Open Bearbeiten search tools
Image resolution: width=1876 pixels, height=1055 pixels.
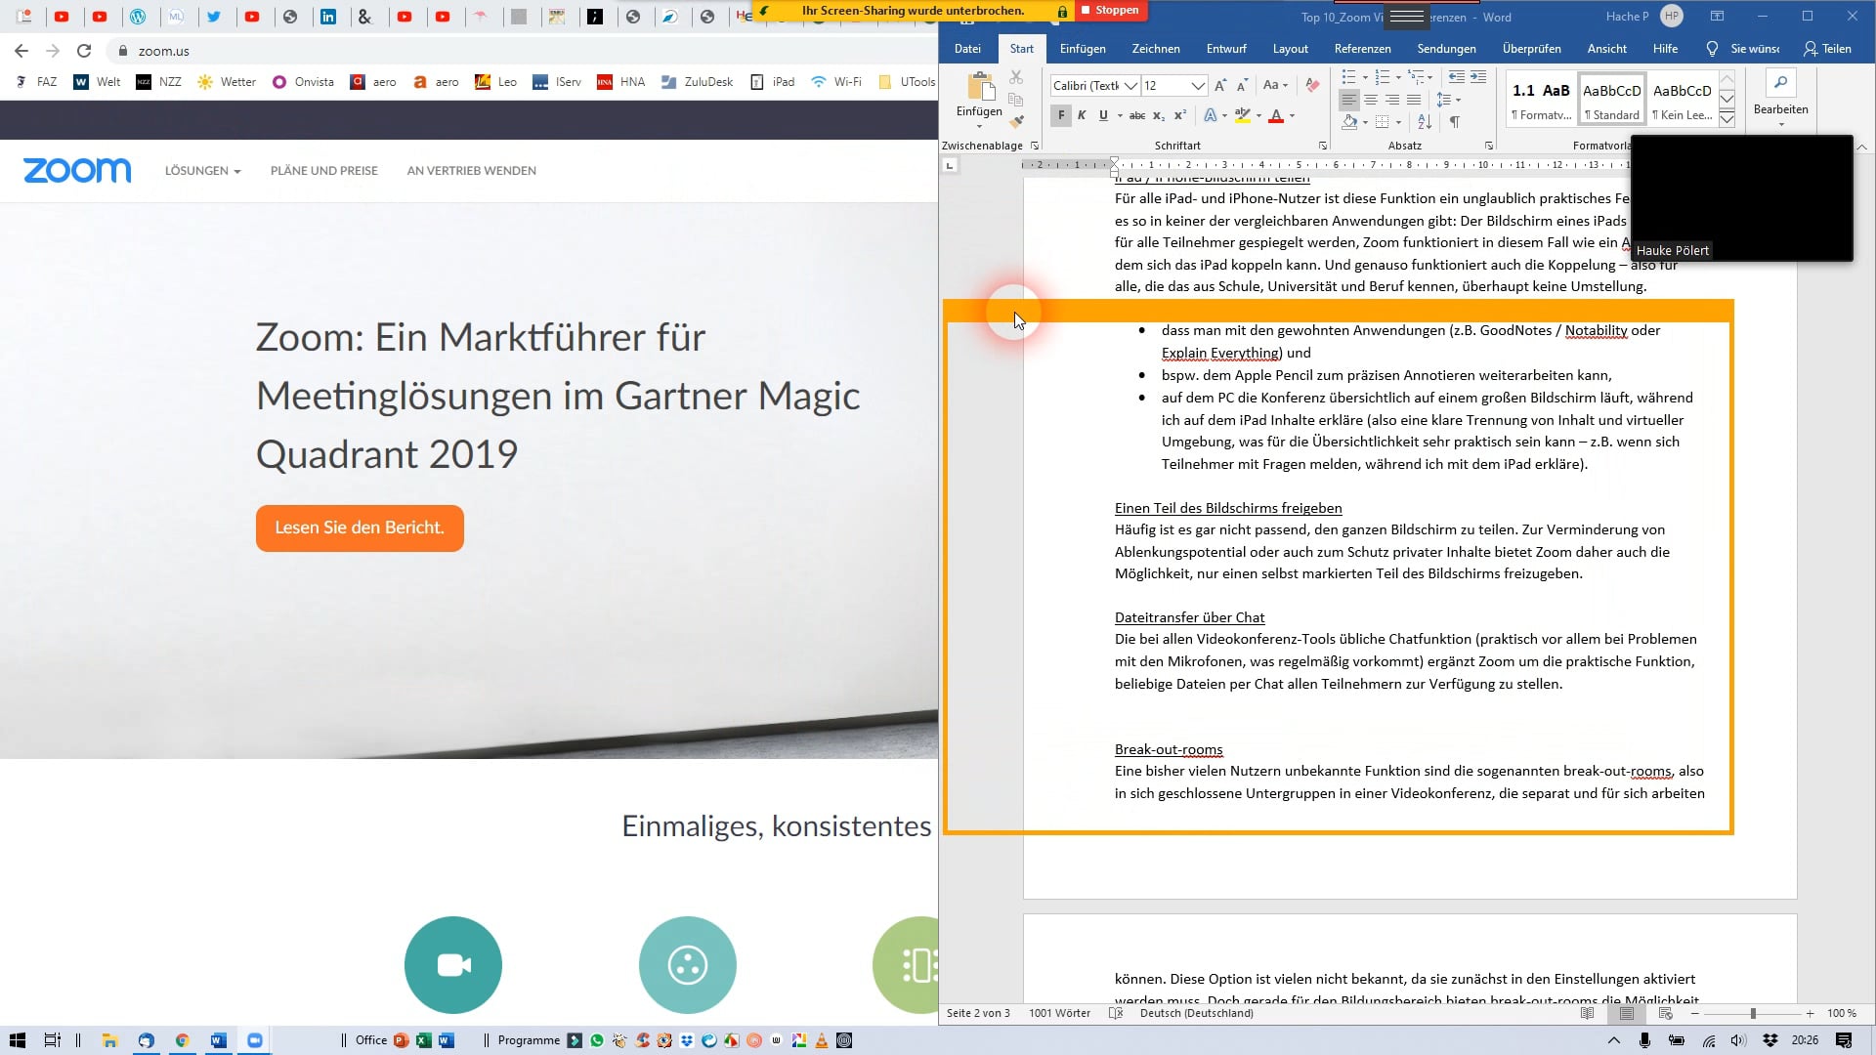coord(1780,98)
